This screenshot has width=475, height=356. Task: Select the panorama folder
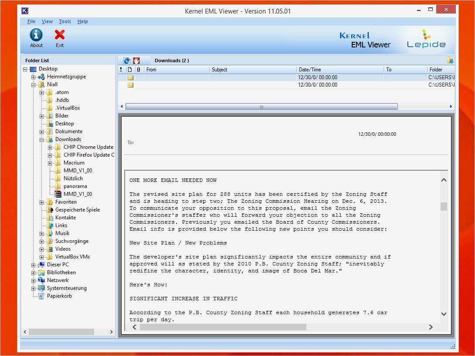coord(75,186)
